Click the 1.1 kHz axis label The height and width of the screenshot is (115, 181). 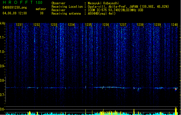pos(2,37)
